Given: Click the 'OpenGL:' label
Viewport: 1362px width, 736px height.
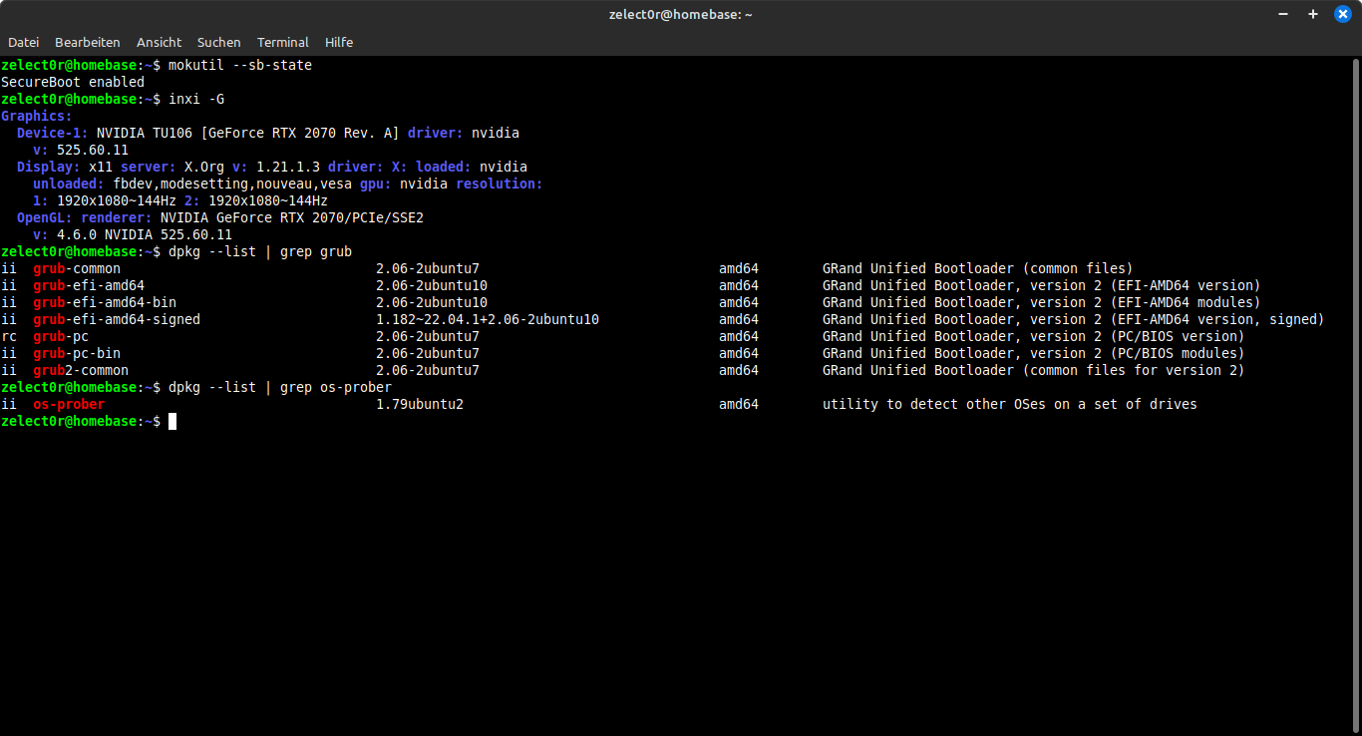Looking at the screenshot, I should [45, 217].
